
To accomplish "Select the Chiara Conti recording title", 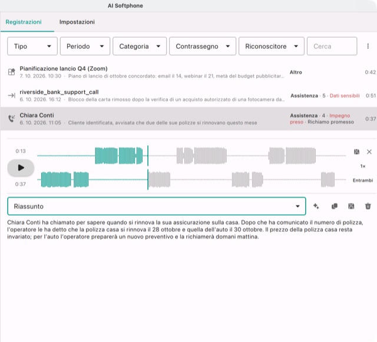I will pyautogui.click(x=37, y=115).
